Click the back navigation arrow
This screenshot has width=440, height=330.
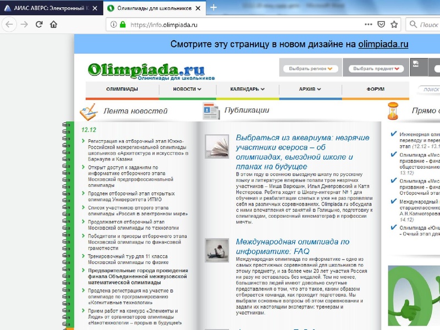[8, 25]
